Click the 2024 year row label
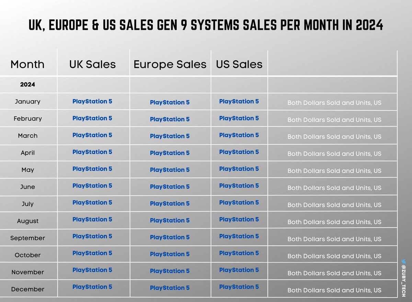 pos(27,84)
